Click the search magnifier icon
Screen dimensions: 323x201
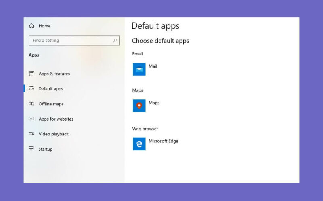(115, 41)
